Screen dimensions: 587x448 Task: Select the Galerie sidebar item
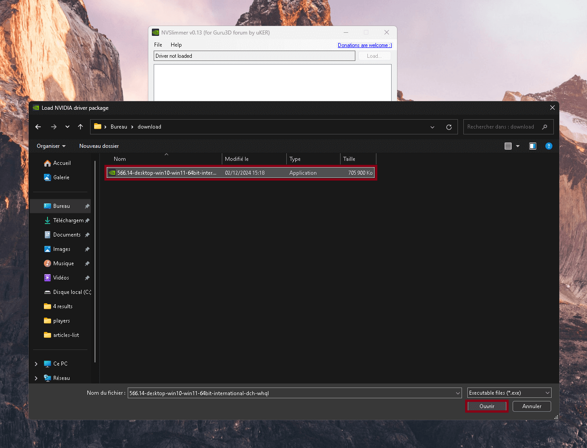[61, 177]
